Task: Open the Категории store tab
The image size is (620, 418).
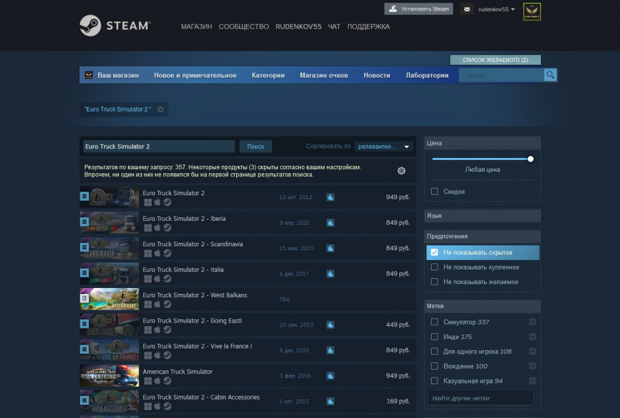Action: point(268,75)
